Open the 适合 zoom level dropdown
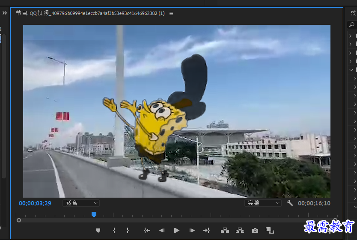This screenshot has height=240, width=357. [81, 203]
